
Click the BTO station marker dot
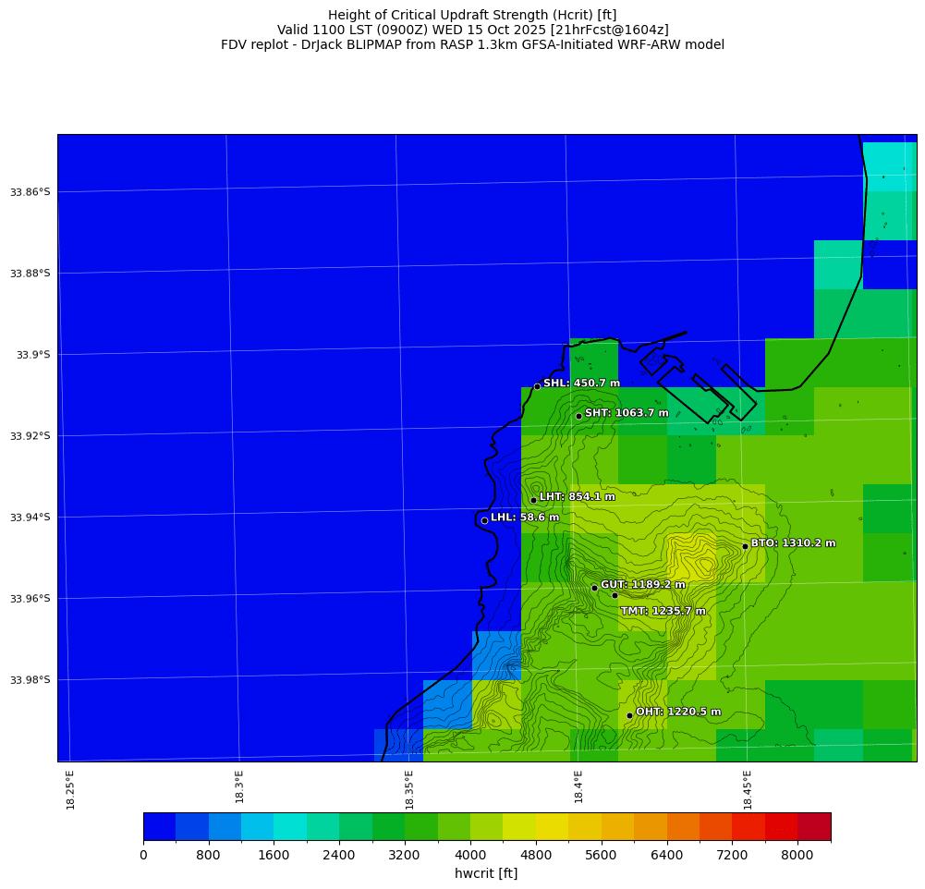click(745, 546)
